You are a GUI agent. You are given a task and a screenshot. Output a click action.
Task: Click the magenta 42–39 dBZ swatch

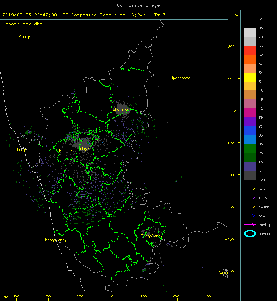tap(250, 113)
